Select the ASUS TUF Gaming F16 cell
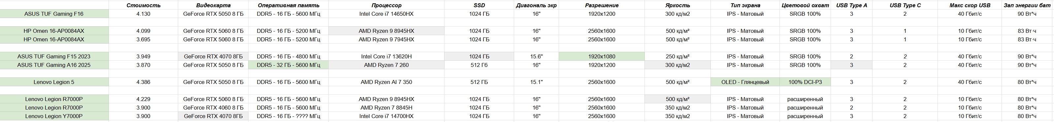Screen dimensions: 1054x122 (54, 14)
